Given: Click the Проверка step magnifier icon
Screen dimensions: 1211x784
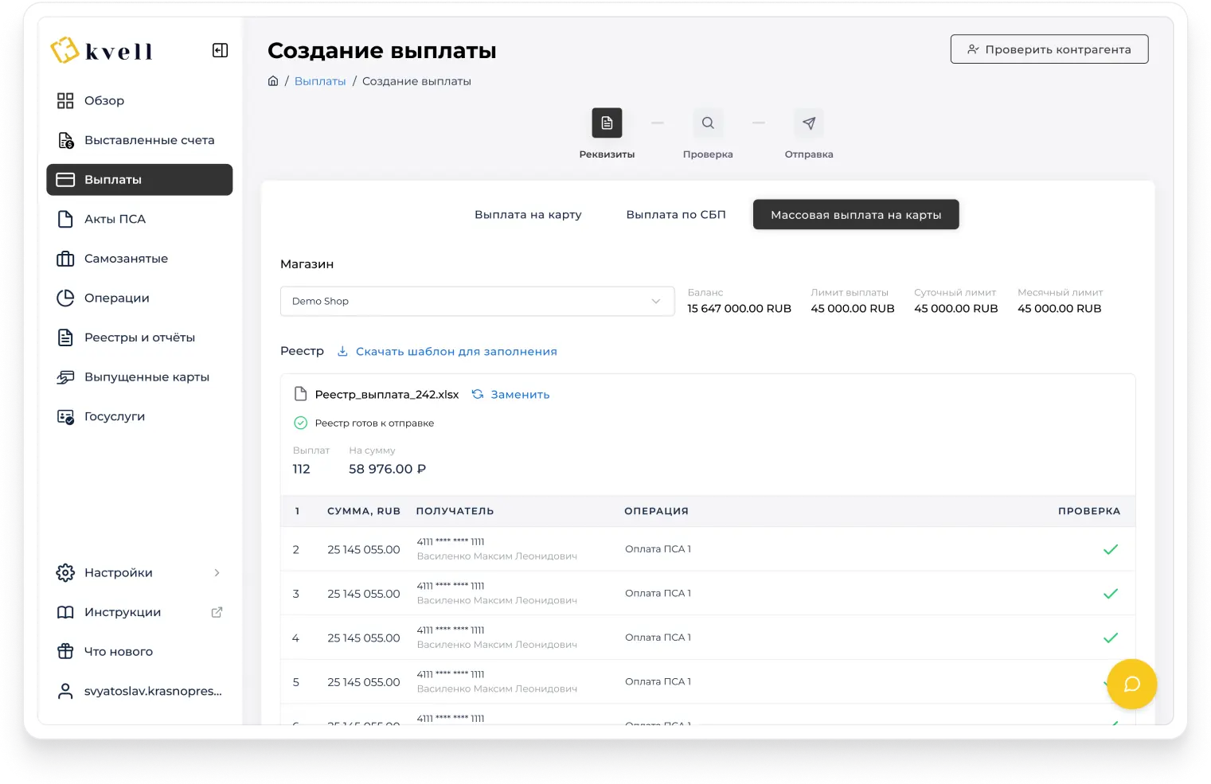Looking at the screenshot, I should pos(708,123).
